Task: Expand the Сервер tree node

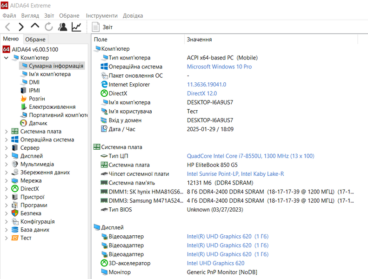Action: (7, 148)
